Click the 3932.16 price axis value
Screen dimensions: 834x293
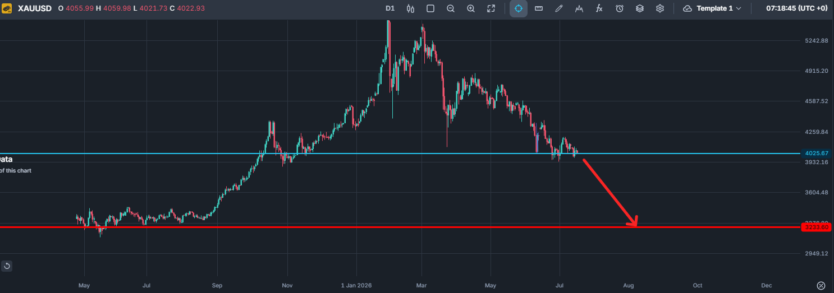point(817,162)
